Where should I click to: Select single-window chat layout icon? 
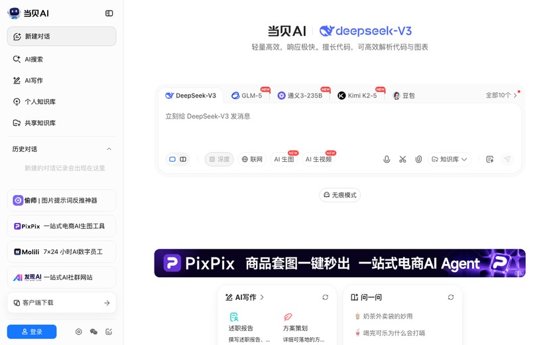[172, 159]
